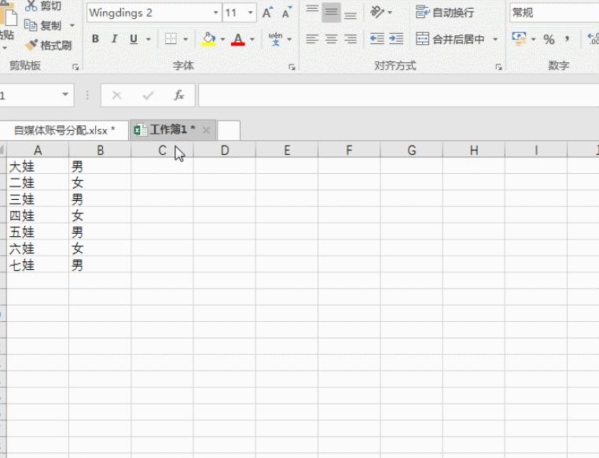Select the Format Painter (格式刷)
Screen dimensions: 599x458
(x=48, y=46)
